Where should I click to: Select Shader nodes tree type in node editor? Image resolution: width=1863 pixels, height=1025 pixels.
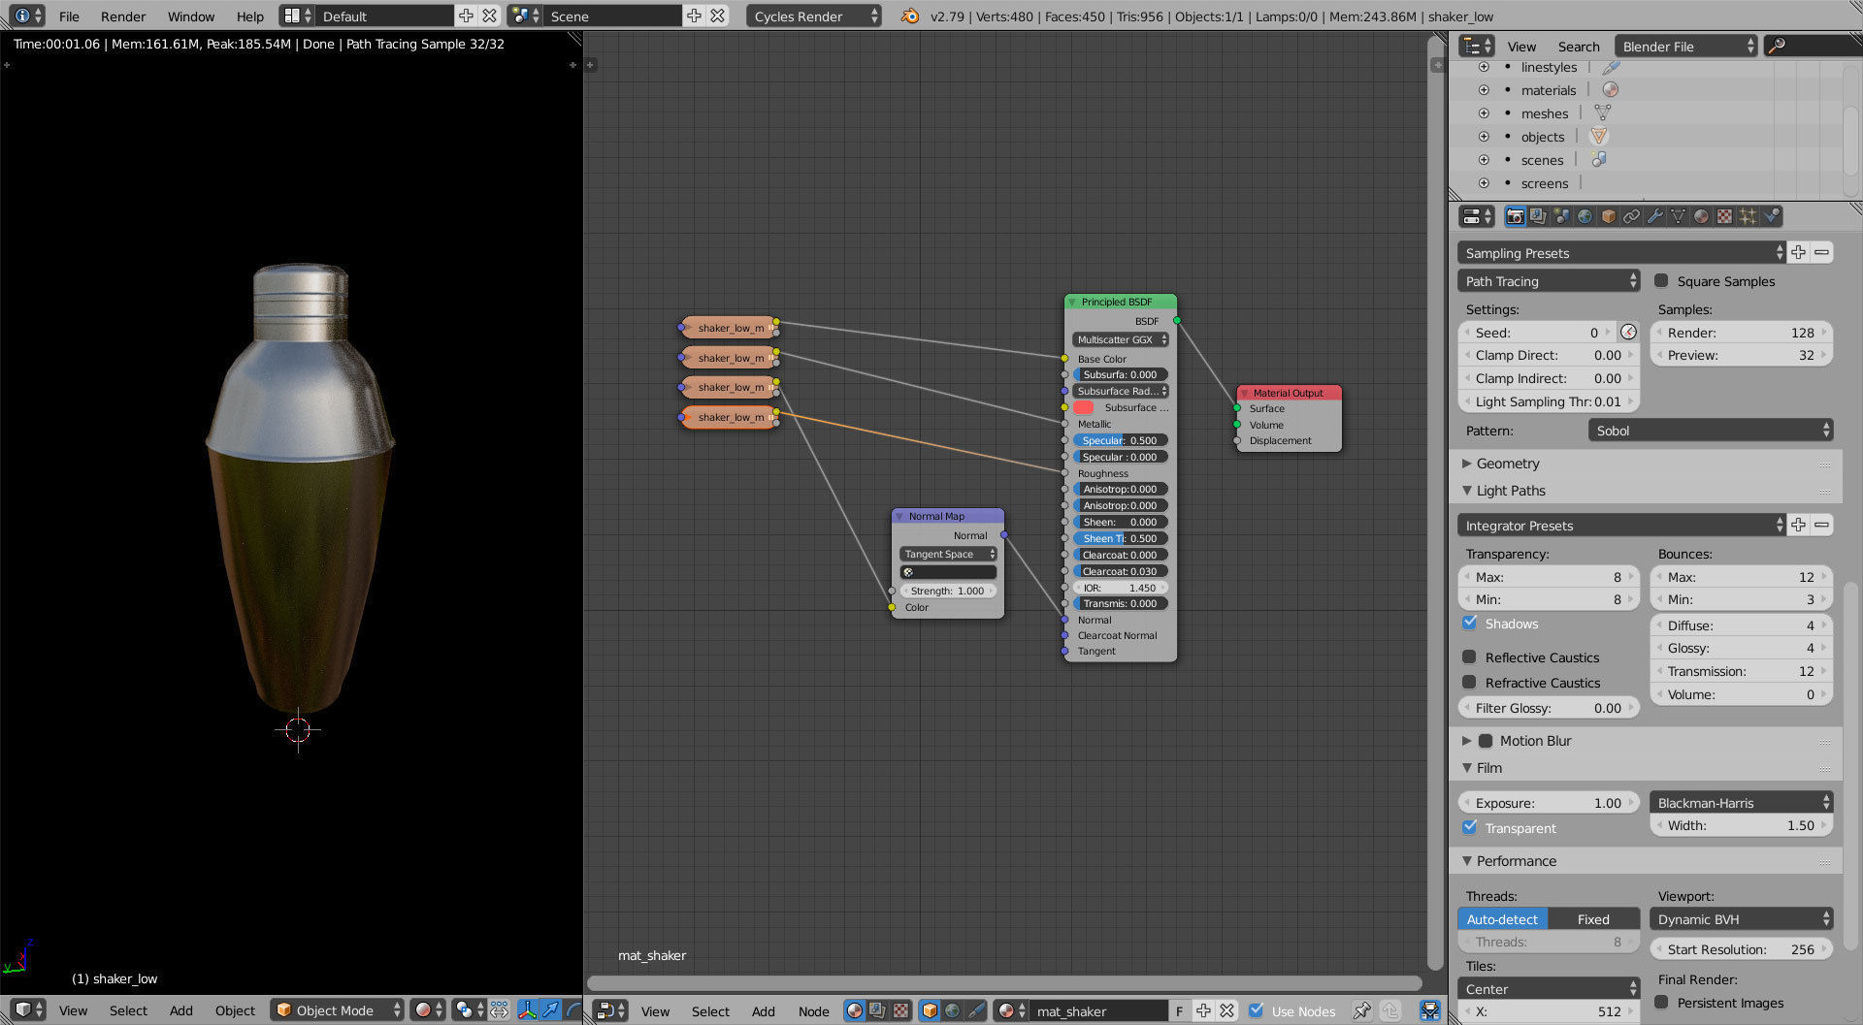coord(854,1010)
